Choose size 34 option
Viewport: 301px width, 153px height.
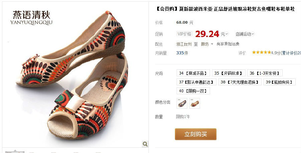click(x=193, y=73)
